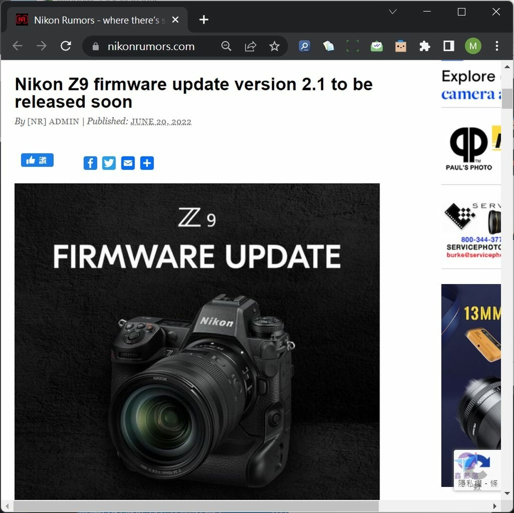Open the Paul's Photo ad
This screenshot has height=513, width=514.
point(471,148)
